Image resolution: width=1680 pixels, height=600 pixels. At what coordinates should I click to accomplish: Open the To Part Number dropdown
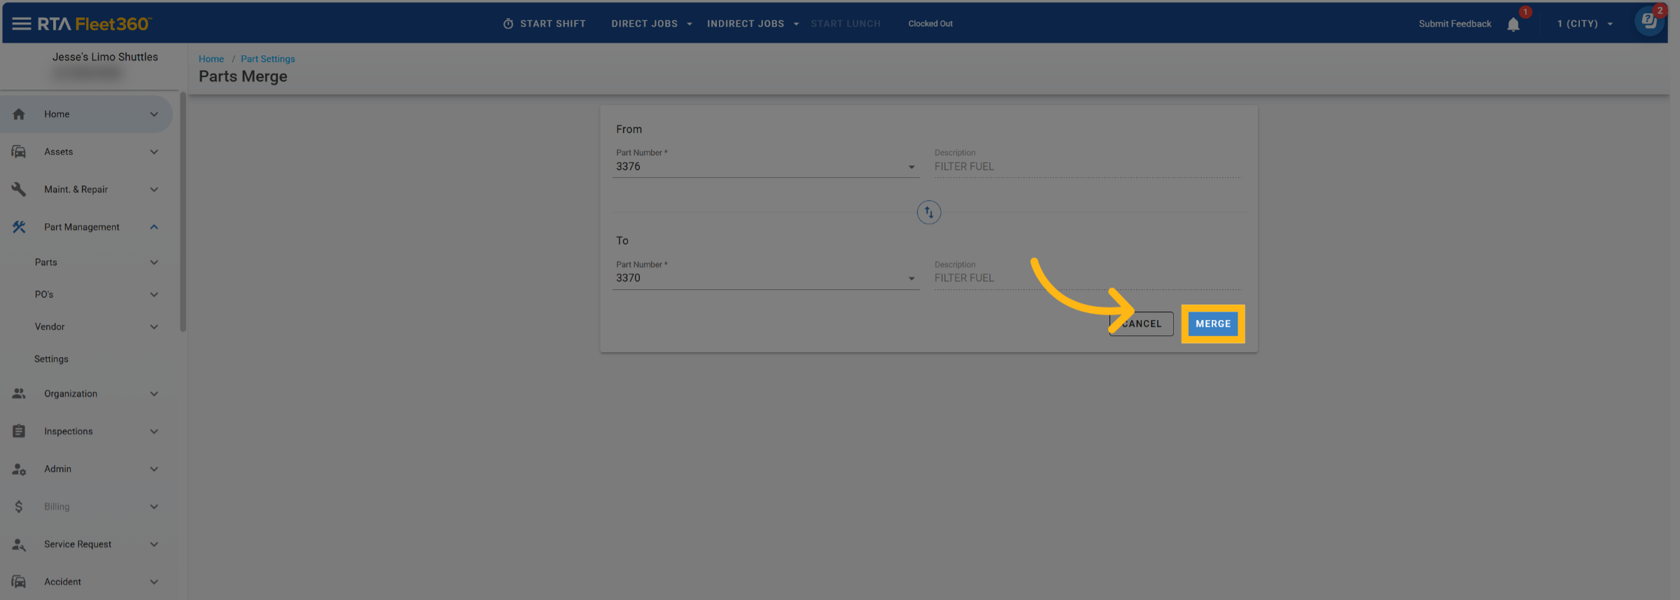point(911,279)
